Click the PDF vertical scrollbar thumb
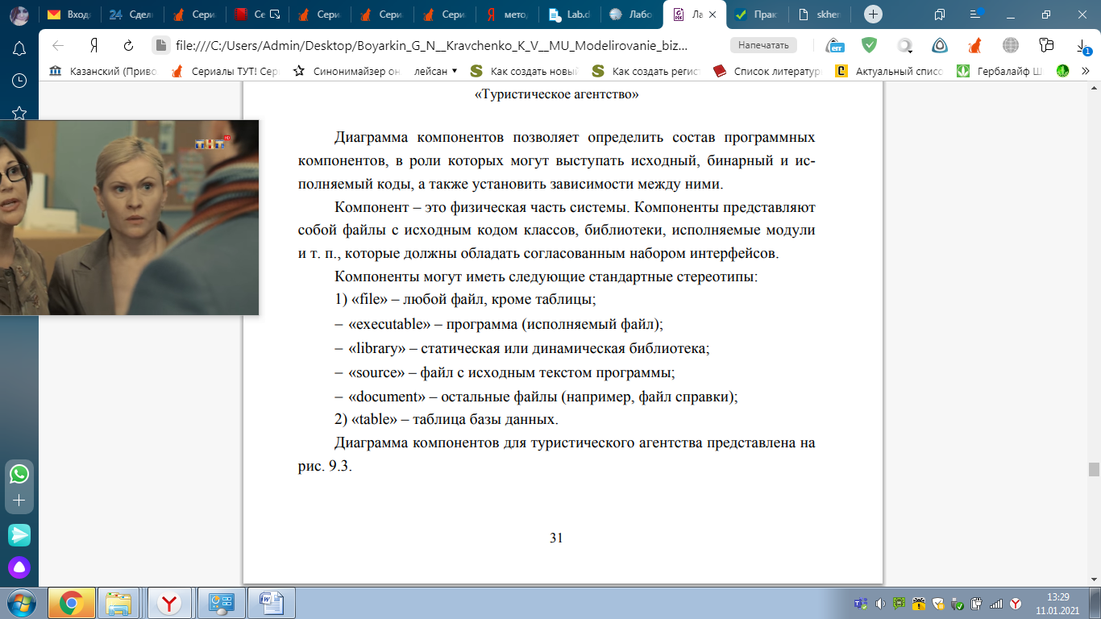 point(1094,470)
